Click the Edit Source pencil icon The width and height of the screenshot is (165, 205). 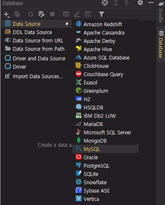point(77,14)
